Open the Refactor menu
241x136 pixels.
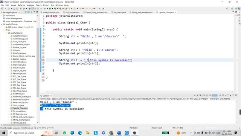point(21,5)
